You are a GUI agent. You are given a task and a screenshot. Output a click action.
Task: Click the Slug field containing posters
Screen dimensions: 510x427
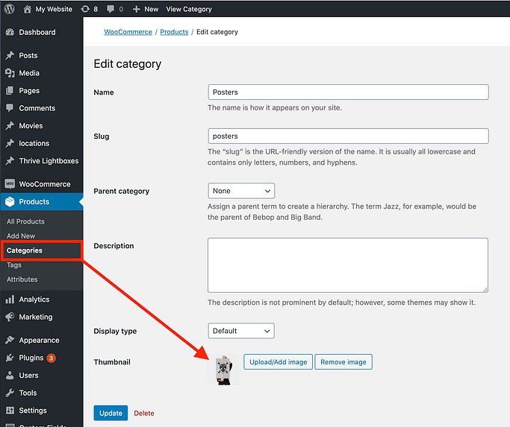348,136
